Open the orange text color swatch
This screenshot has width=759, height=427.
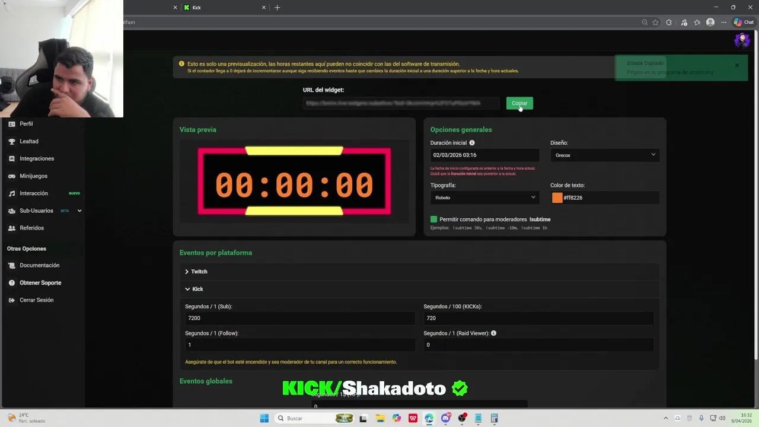click(557, 197)
